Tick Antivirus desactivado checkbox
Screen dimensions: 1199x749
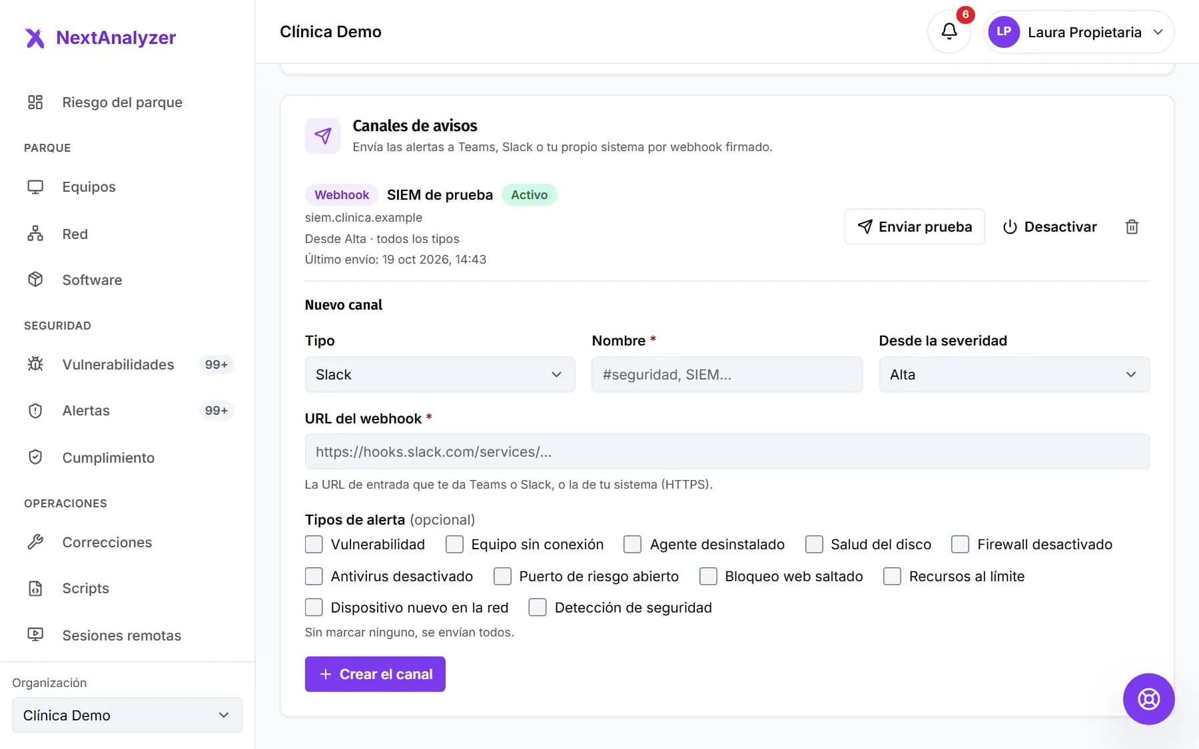pos(314,576)
